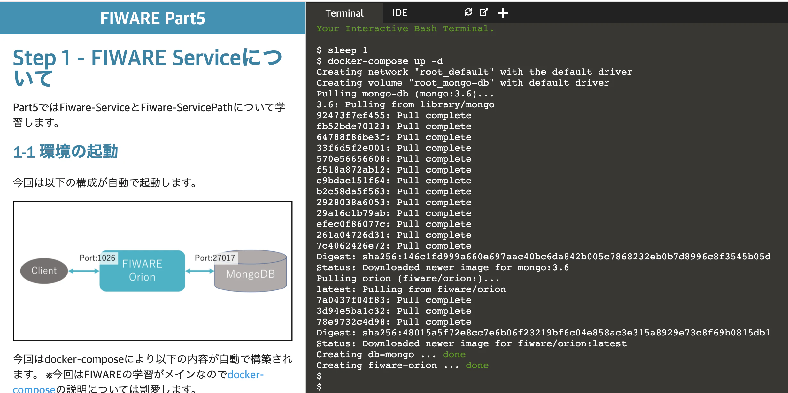
Task: Click the last terminal prompt line
Action: pyautogui.click(x=319, y=387)
